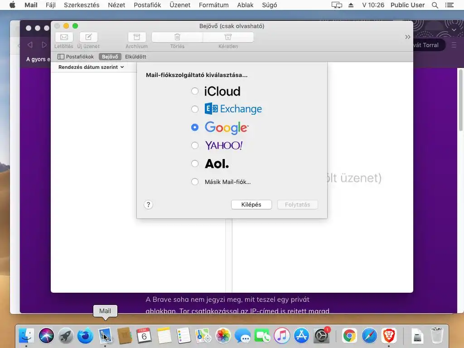Open the Fájl menu
464x348 pixels.
coord(51,5)
